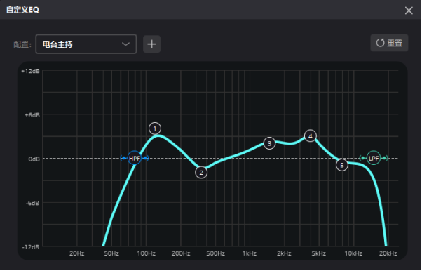Select EQ band node 1
Viewport: 422px width, 271px height.
point(155,128)
